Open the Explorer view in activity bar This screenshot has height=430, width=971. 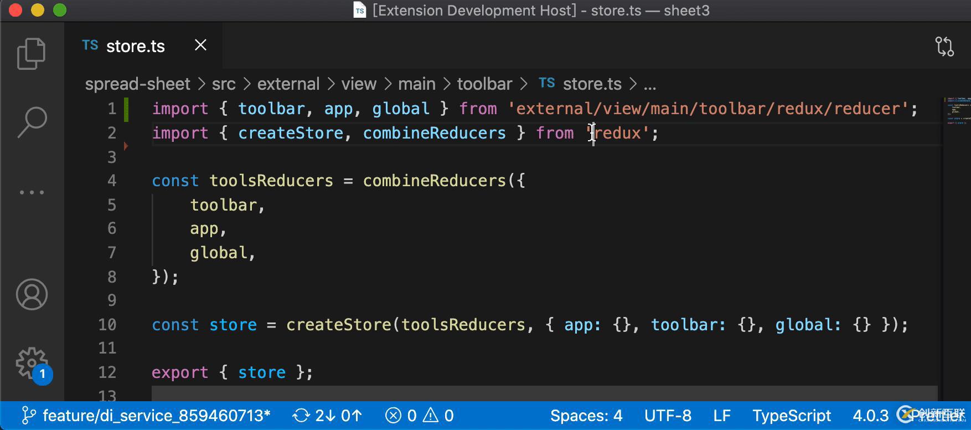31,54
